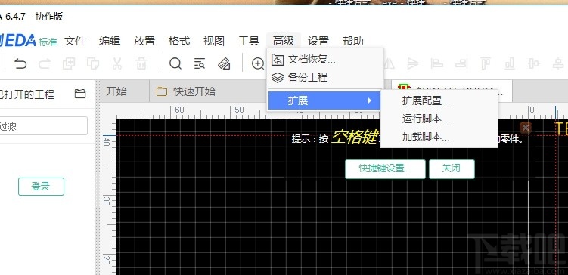Click the 已打开的工程 panel header
The image size is (568, 275).
click(27, 94)
